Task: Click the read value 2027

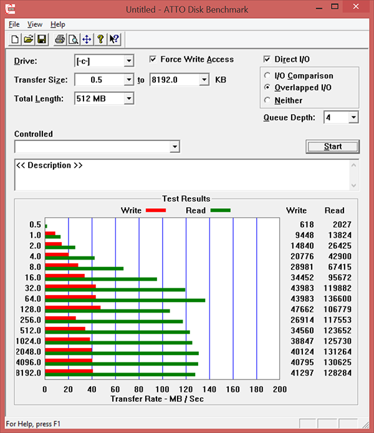Action: tap(342, 225)
